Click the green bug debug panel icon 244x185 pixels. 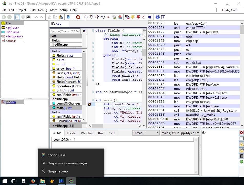click(x=241, y=162)
